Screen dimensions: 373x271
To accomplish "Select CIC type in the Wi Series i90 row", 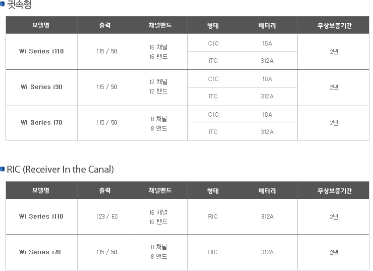I will [213, 79].
